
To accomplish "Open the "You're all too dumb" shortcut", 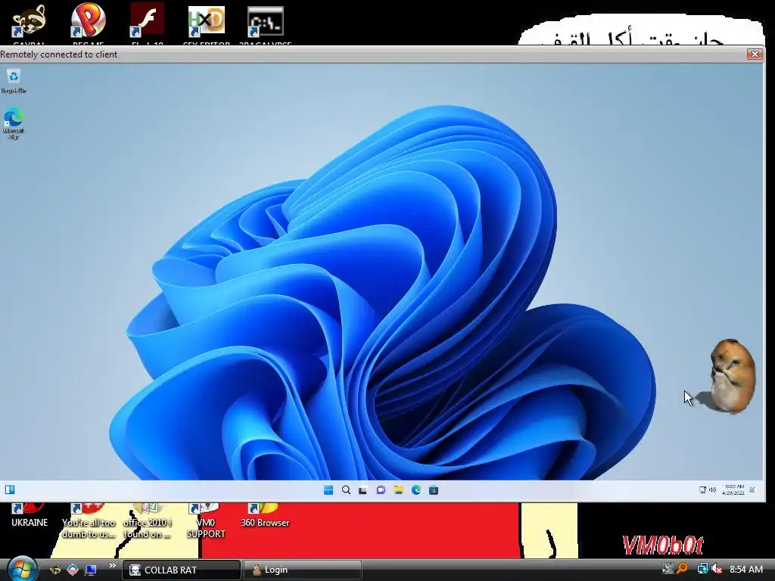I will point(89,522).
